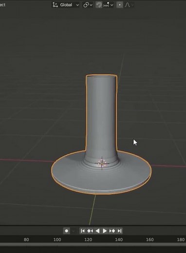Screen dimensions: 186x253
Task: Jump to the next keyframe
Action: pos(112,231)
